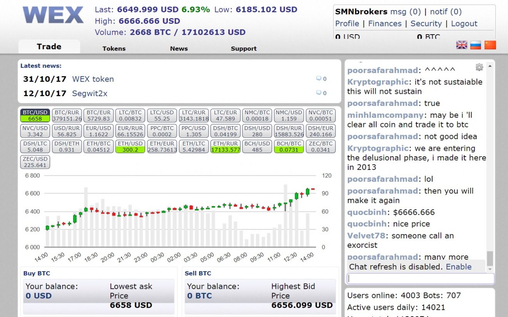Open minhlamcompany user in chat
508x317 pixels.
[385, 115]
